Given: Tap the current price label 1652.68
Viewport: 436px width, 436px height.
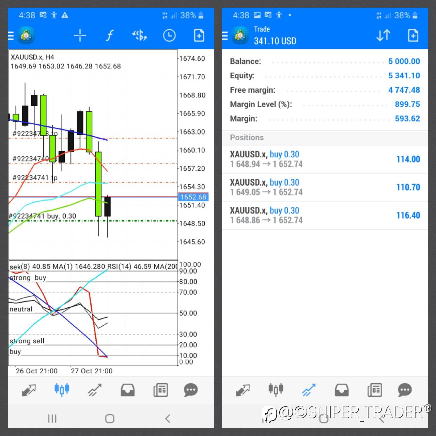Looking at the screenshot, I should tap(193, 197).
